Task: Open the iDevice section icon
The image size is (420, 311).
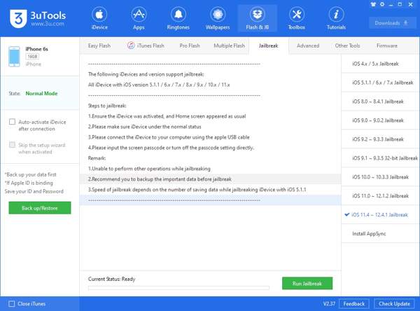Action: [x=99, y=15]
